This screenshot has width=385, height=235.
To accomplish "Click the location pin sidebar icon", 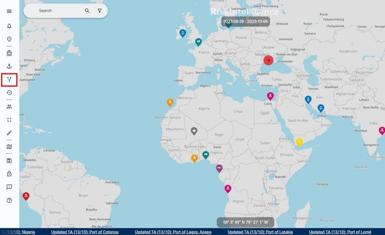I will pyautogui.click(x=9, y=39).
